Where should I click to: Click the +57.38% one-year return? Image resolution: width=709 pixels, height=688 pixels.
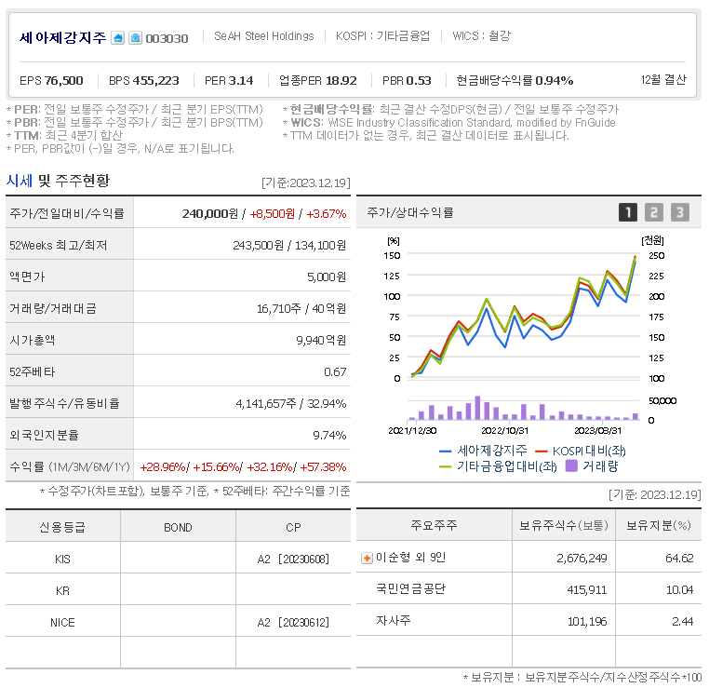click(x=323, y=466)
